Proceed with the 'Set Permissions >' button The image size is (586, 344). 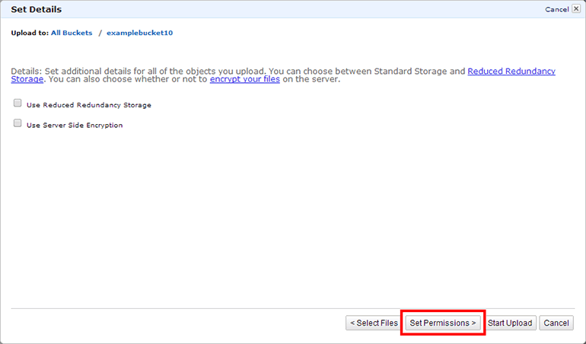[x=442, y=323]
